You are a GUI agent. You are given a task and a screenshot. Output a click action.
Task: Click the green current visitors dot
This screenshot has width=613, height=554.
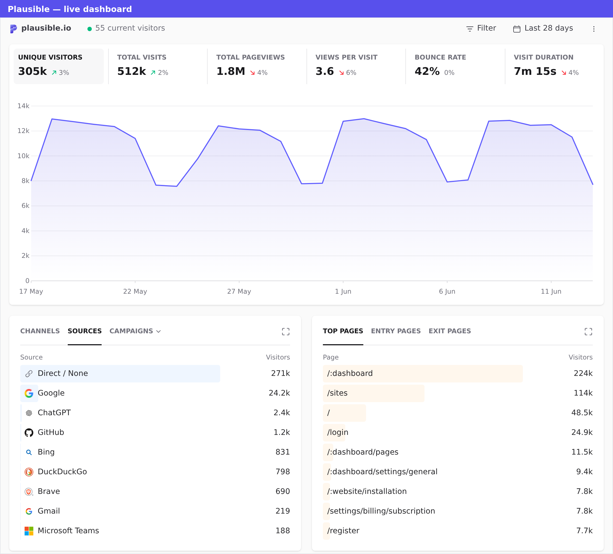pos(89,29)
